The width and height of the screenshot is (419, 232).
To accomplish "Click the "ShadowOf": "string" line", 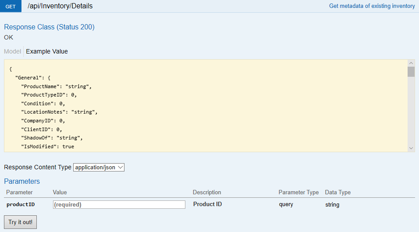I will click(x=52, y=138).
